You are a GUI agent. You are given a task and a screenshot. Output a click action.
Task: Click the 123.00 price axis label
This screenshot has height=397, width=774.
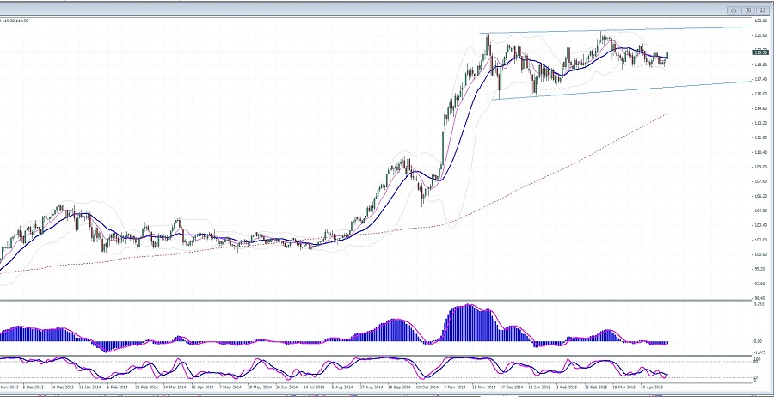[x=760, y=21]
